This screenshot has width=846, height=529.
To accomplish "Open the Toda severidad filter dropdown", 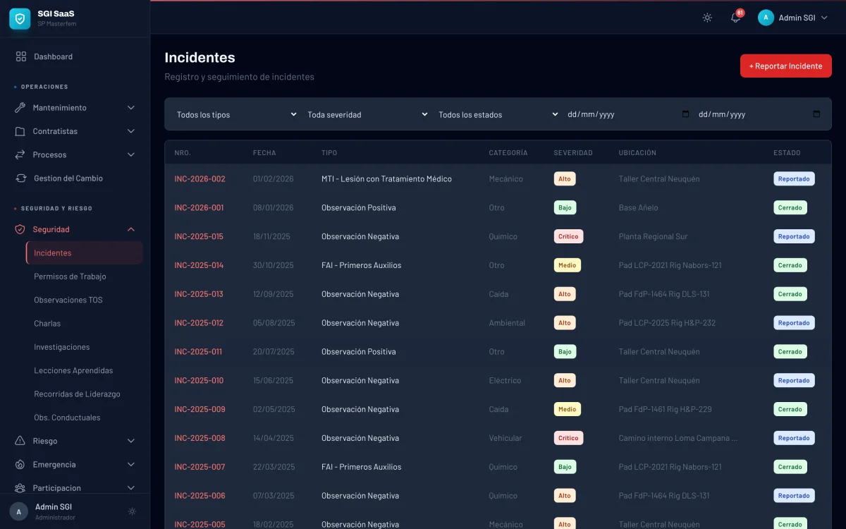I will coord(367,114).
